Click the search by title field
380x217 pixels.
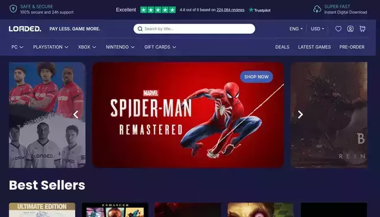tap(194, 29)
